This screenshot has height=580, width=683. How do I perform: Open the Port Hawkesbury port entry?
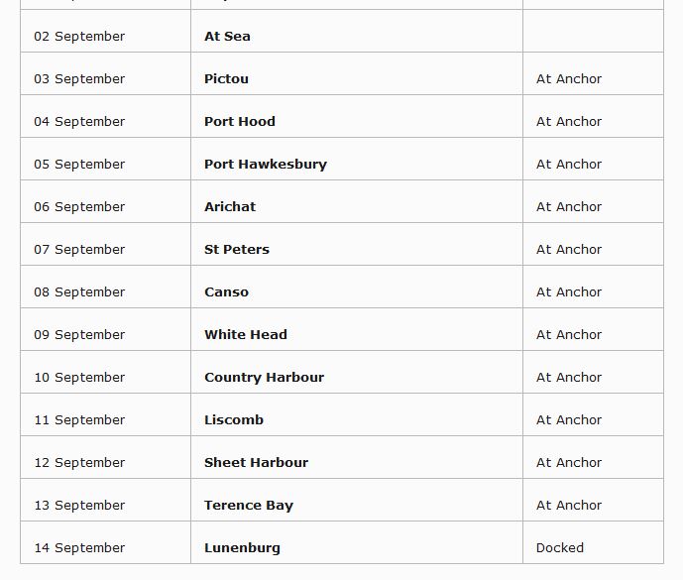tap(265, 165)
